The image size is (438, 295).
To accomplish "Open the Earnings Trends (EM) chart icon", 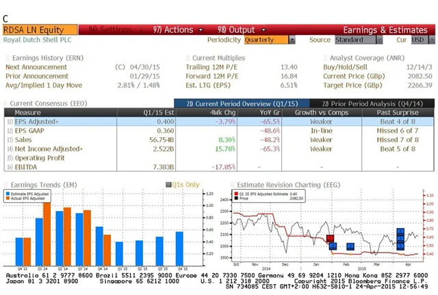I will (x=7, y=185).
